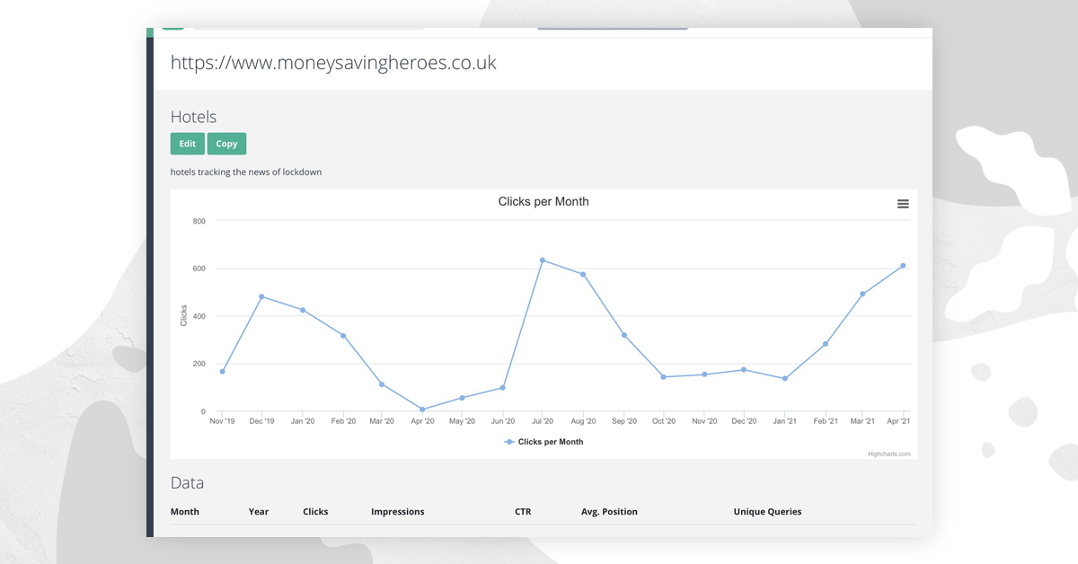Click the CTR column header
Viewport: 1078px width, 564px height.
tap(523, 511)
